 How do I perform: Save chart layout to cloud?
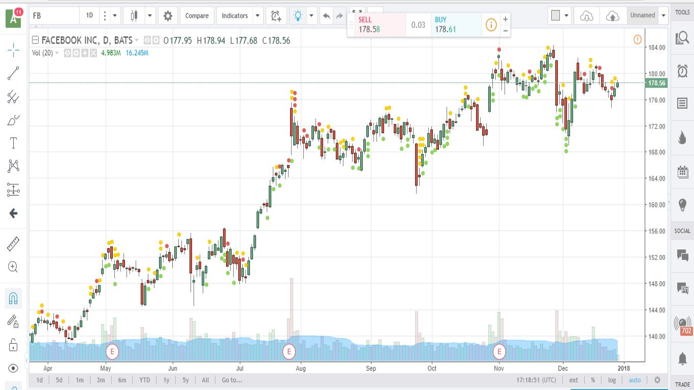[613, 16]
